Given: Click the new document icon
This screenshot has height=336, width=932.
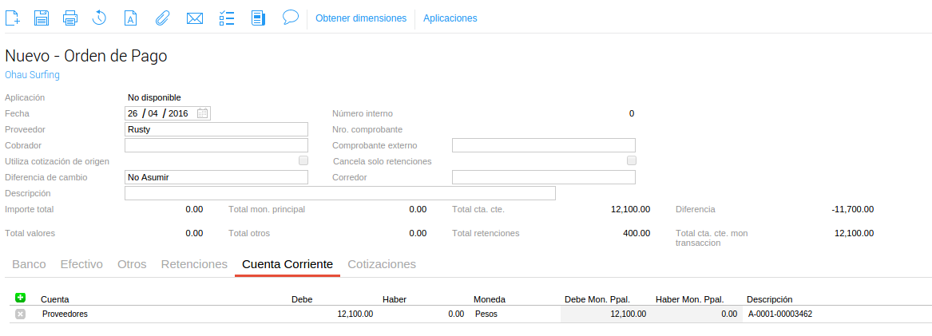Looking at the screenshot, I should (13, 18).
